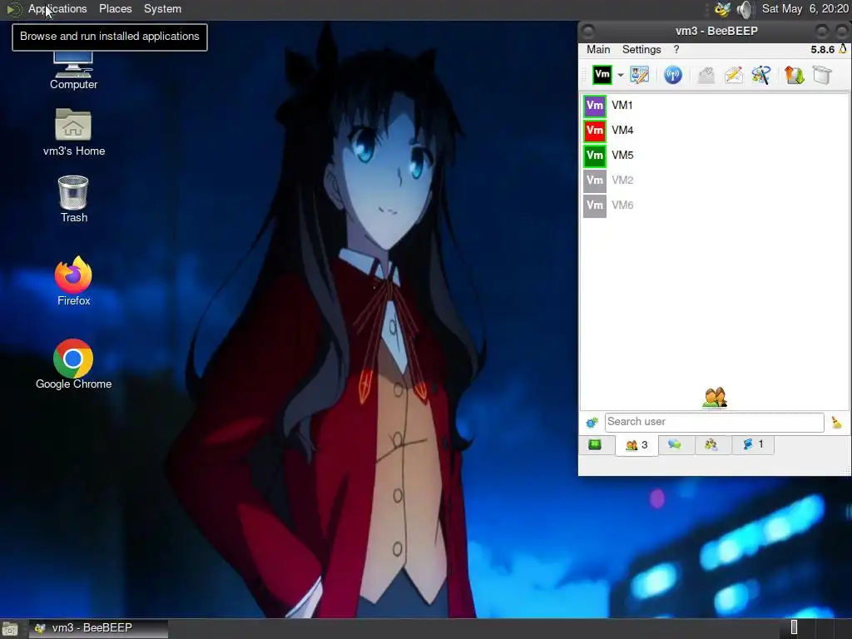Click the gear filter icon left of search
Viewport: 852px width, 639px height.
592,422
